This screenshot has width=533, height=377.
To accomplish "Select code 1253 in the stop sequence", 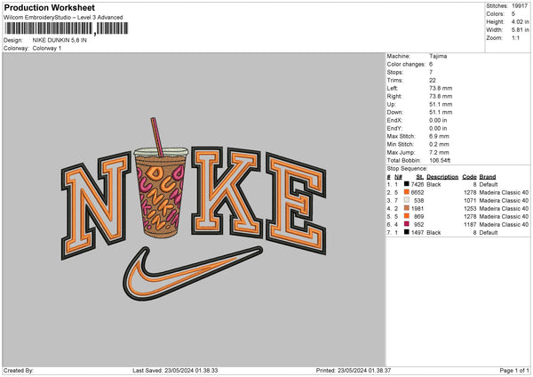I will [470, 208].
